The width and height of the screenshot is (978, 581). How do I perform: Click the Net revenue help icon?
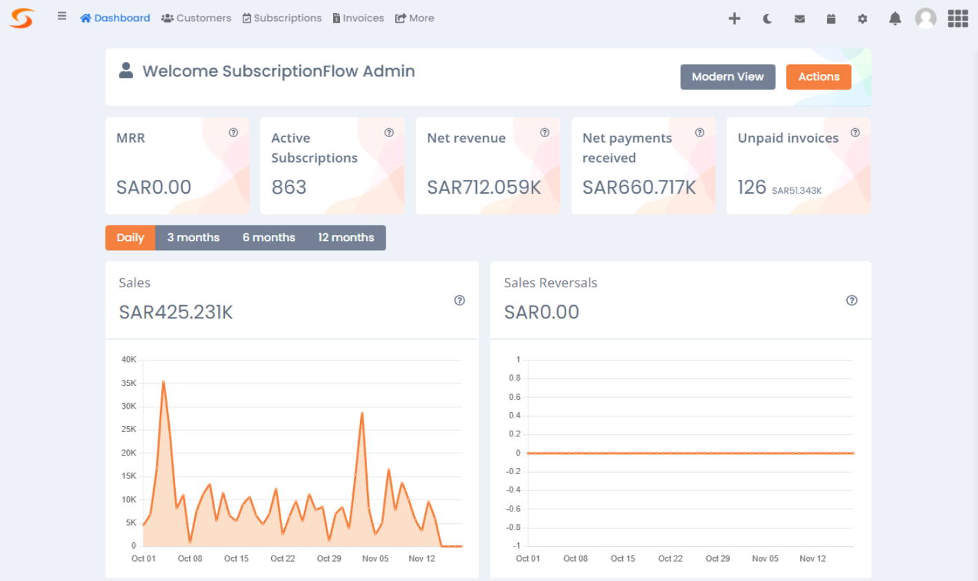(545, 133)
